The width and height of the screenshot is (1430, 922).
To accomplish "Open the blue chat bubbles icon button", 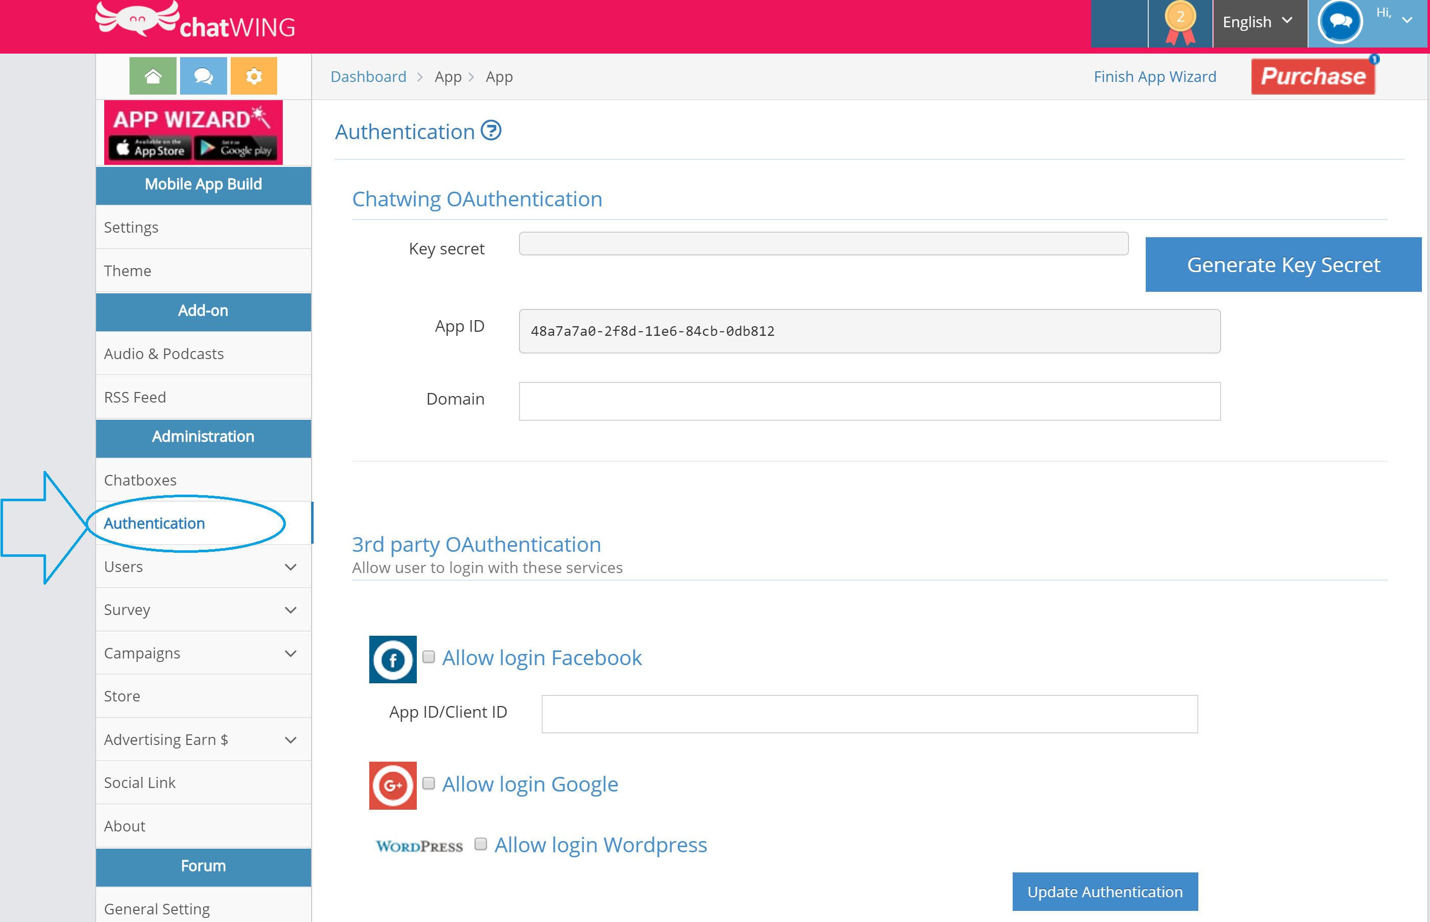I will (x=203, y=76).
